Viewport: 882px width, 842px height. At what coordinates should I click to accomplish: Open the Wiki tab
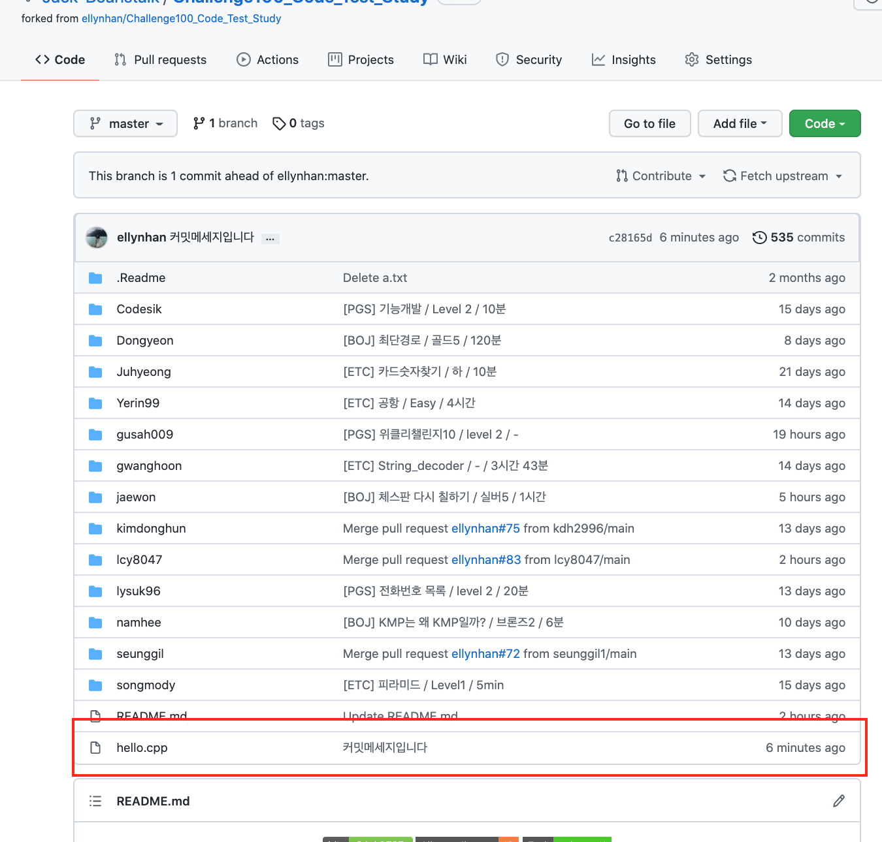point(445,59)
